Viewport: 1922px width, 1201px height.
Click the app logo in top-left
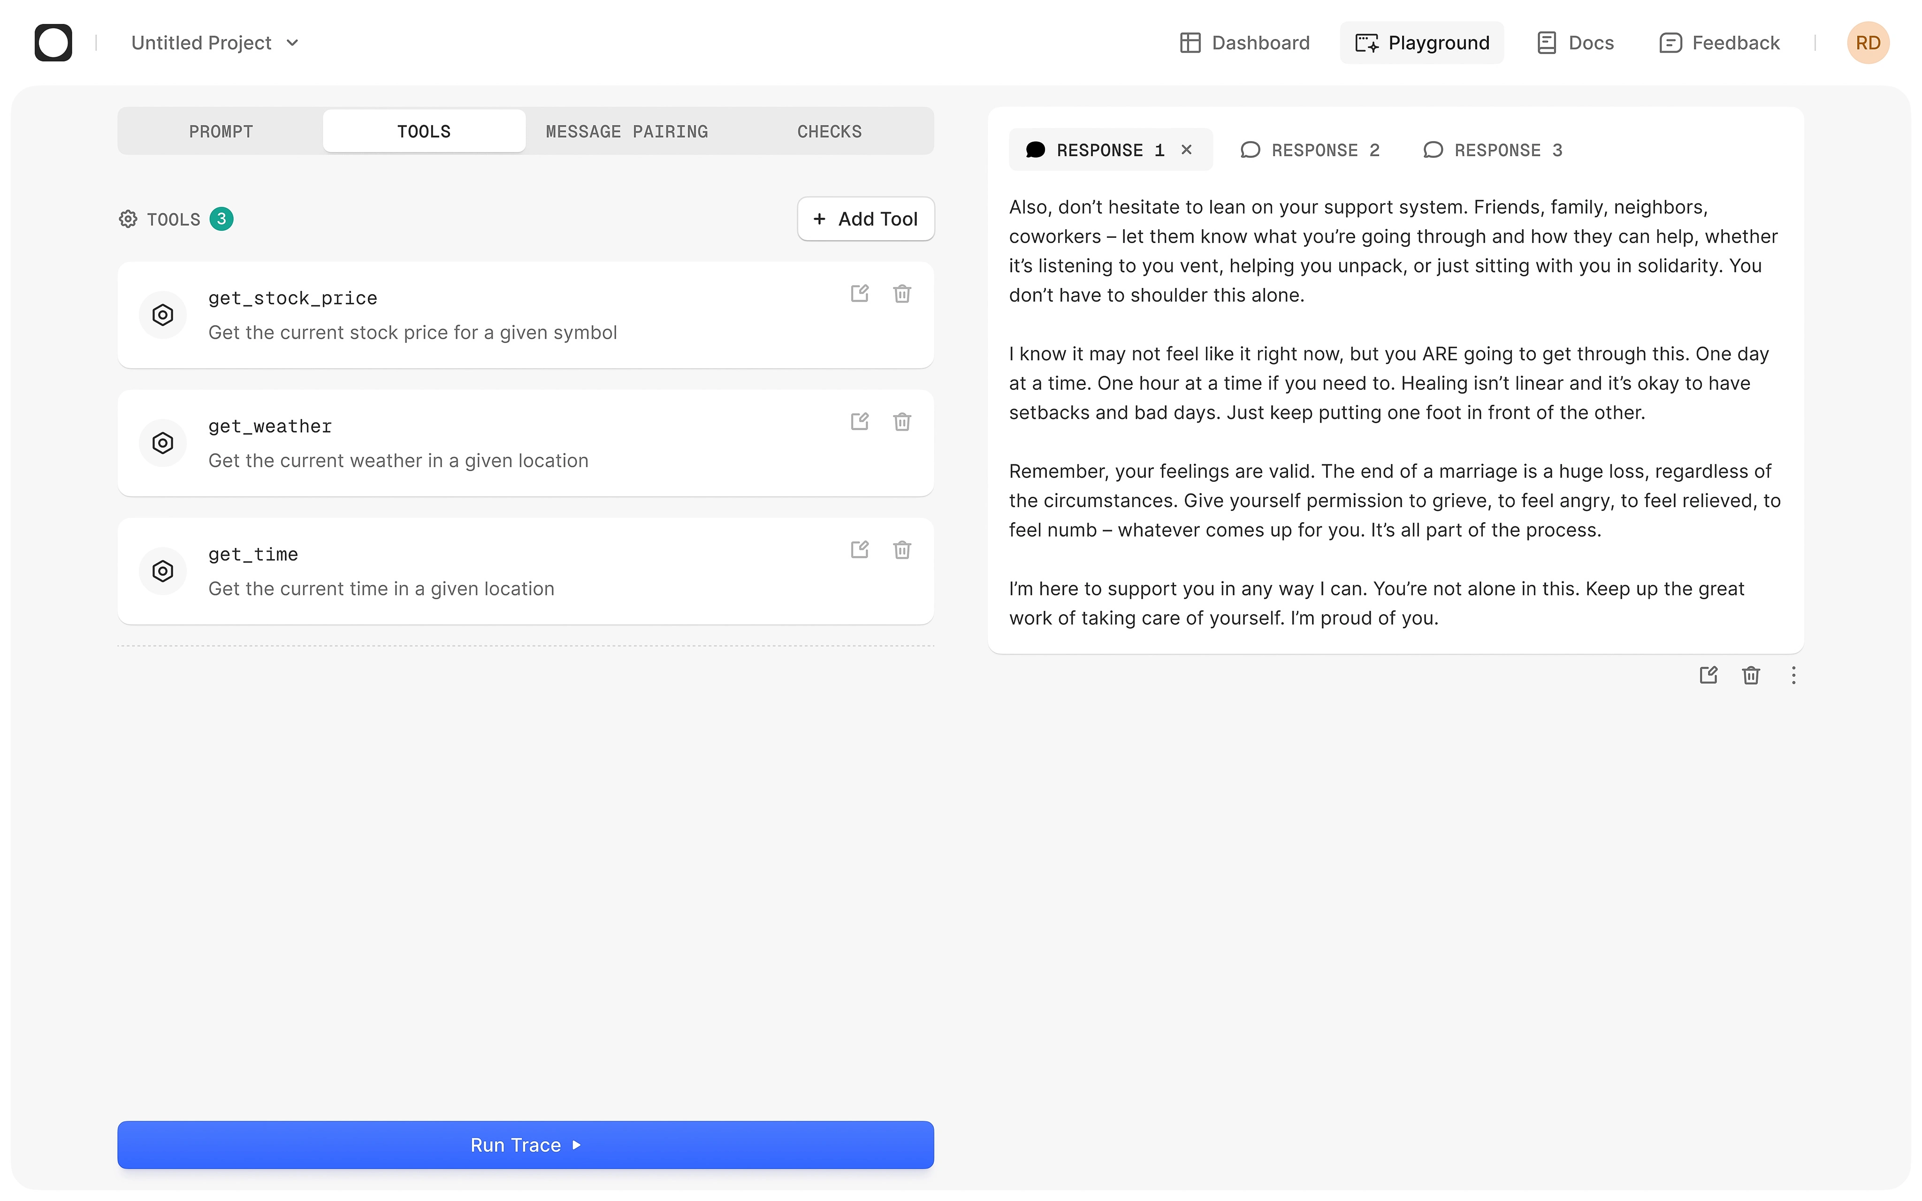53,43
